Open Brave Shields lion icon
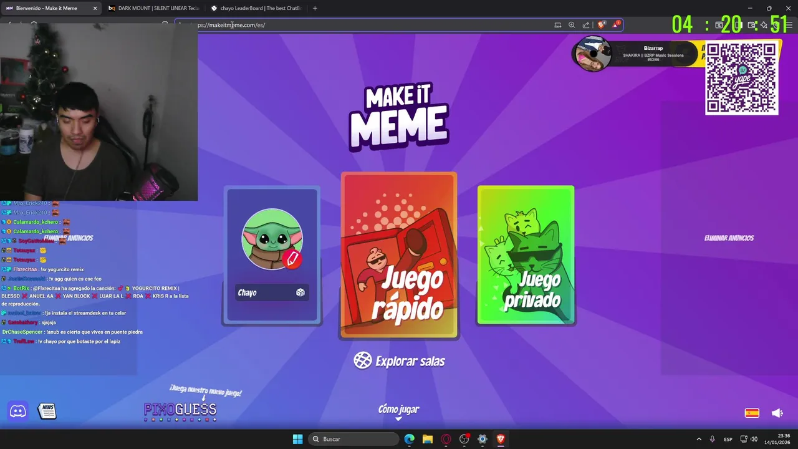 coord(601,25)
